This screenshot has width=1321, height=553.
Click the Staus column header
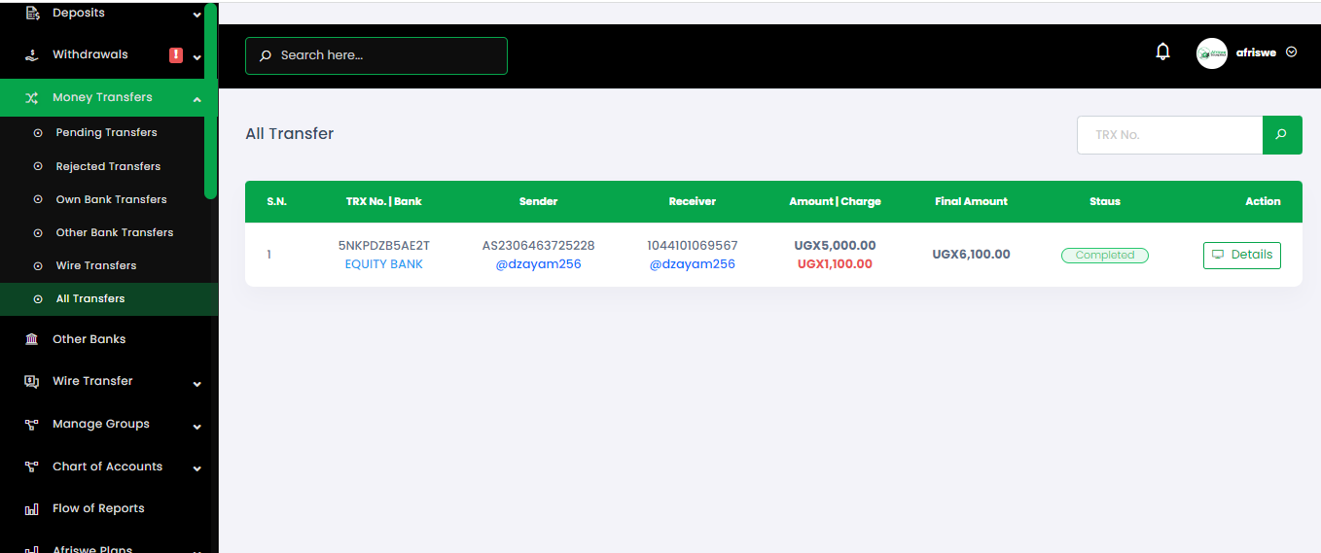point(1105,202)
